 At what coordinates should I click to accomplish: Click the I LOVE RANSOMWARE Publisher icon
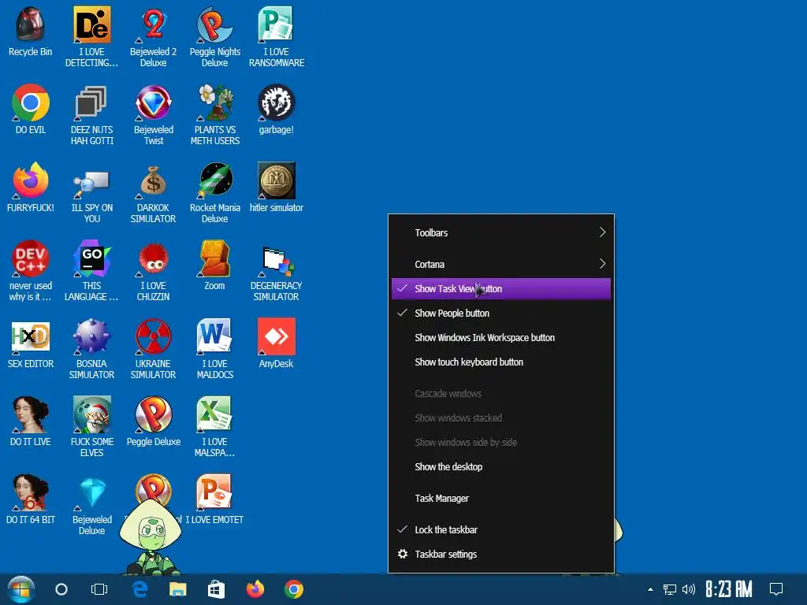[277, 24]
